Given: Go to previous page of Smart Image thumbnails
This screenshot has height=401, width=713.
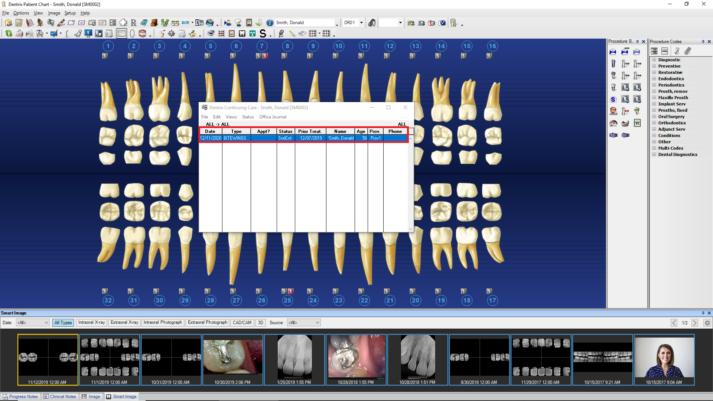Looking at the screenshot, I should pos(674,323).
